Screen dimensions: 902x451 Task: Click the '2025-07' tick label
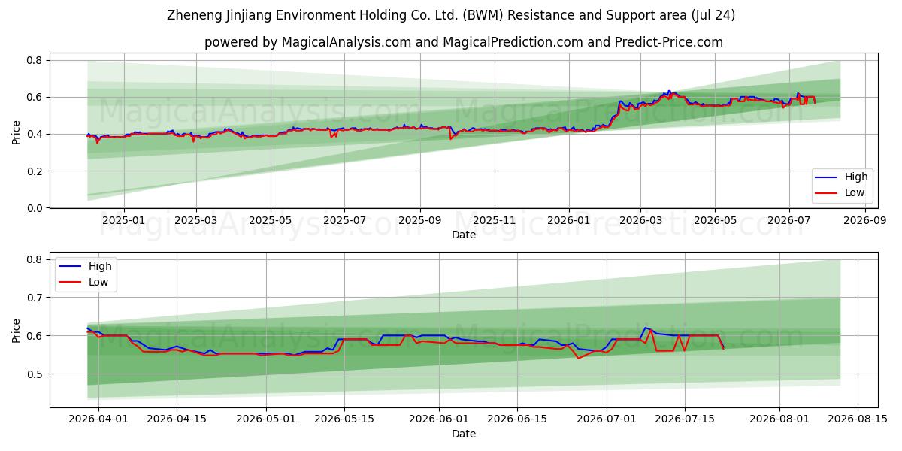(344, 221)
